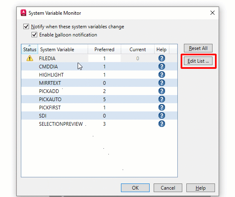Click the Help button at the bottom

point(201,188)
